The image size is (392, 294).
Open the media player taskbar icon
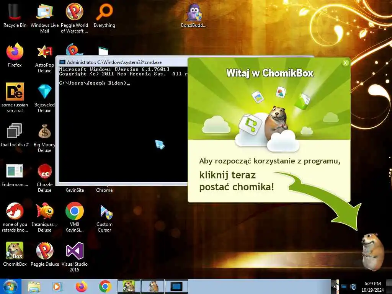57,287
